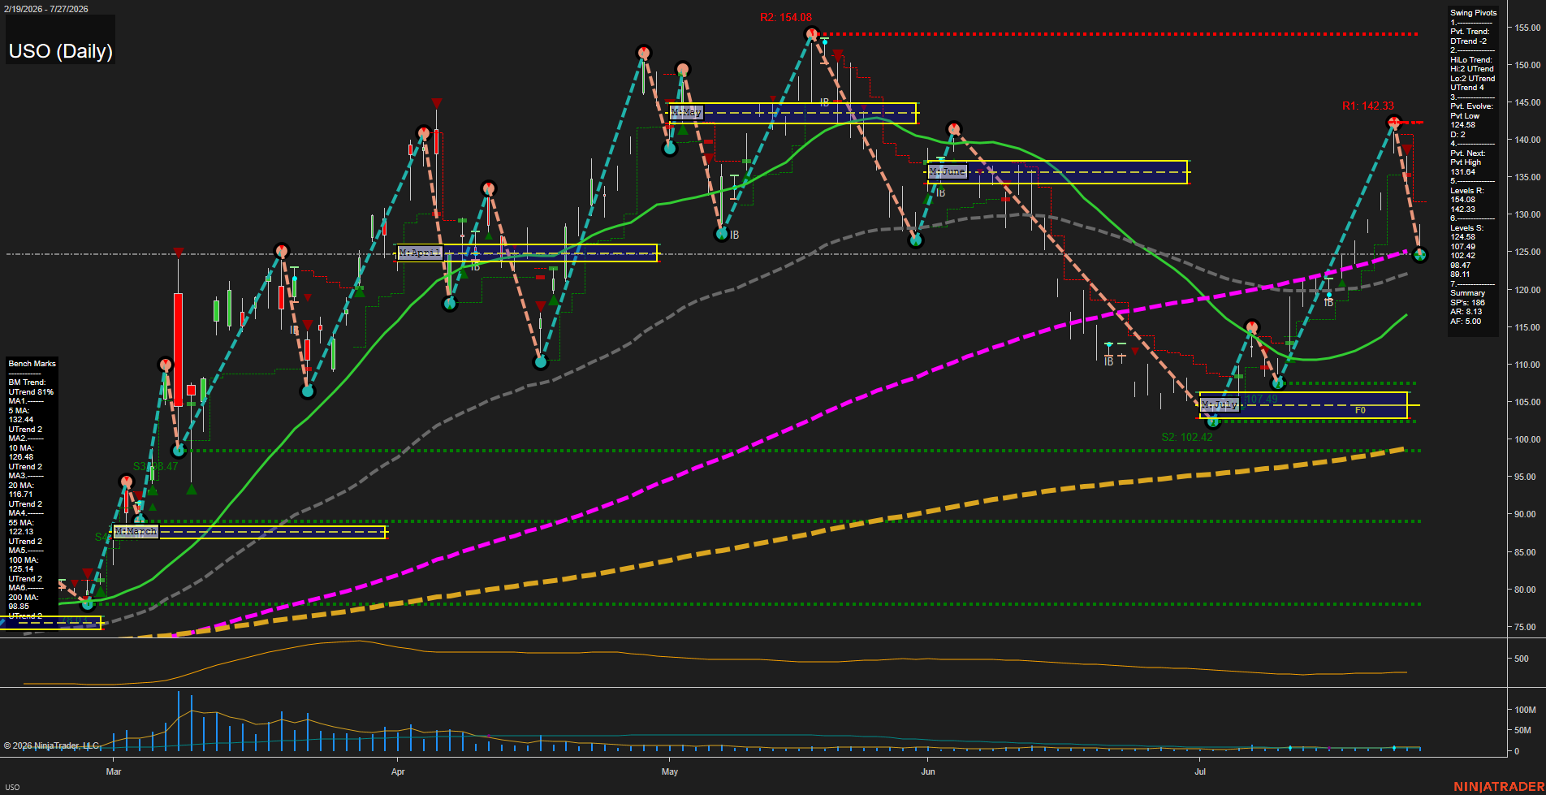This screenshot has height=795, width=1546.
Task: Click the 10 MA value 126.48
Action: tap(20, 457)
